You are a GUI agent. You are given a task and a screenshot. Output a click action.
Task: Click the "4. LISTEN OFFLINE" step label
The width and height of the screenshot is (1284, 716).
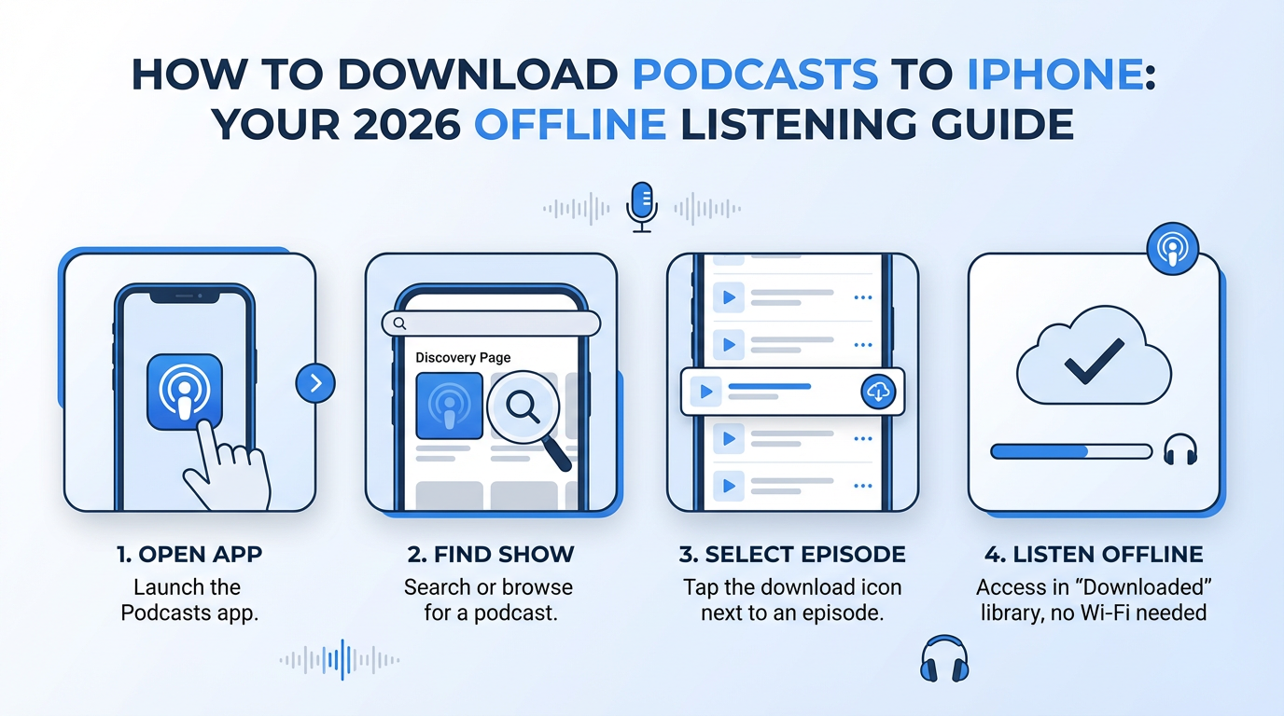[1093, 555]
